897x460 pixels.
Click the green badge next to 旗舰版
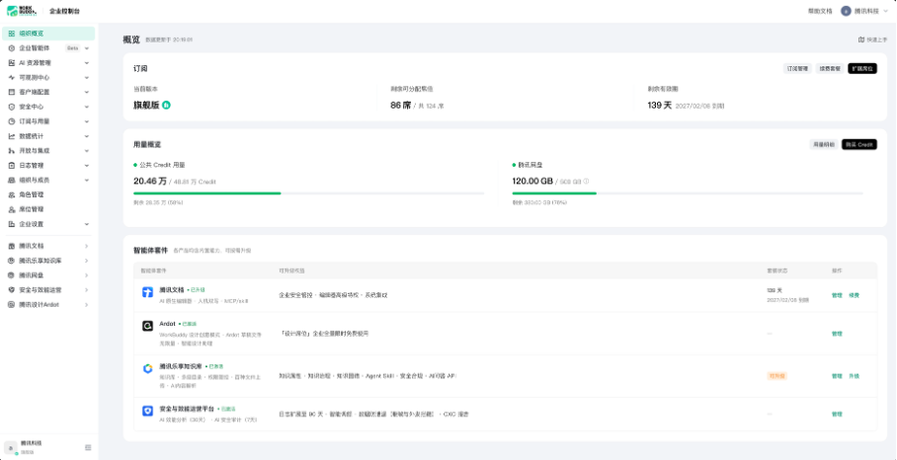[x=167, y=106]
